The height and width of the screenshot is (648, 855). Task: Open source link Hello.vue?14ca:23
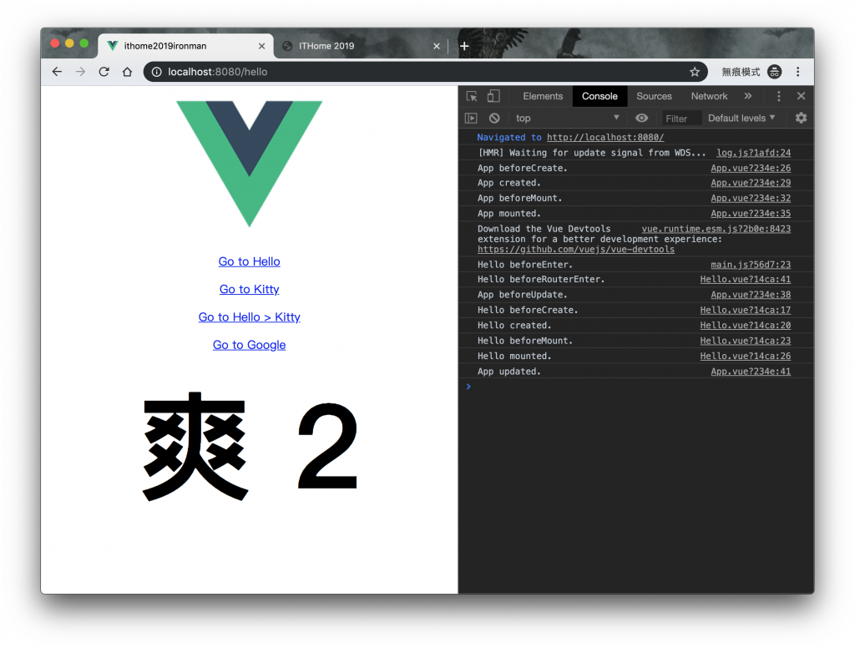[x=746, y=341]
